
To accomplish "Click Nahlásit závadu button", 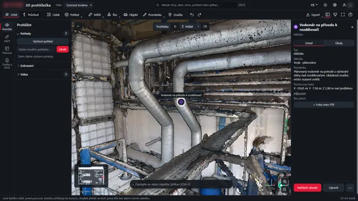I will (x=307, y=188).
